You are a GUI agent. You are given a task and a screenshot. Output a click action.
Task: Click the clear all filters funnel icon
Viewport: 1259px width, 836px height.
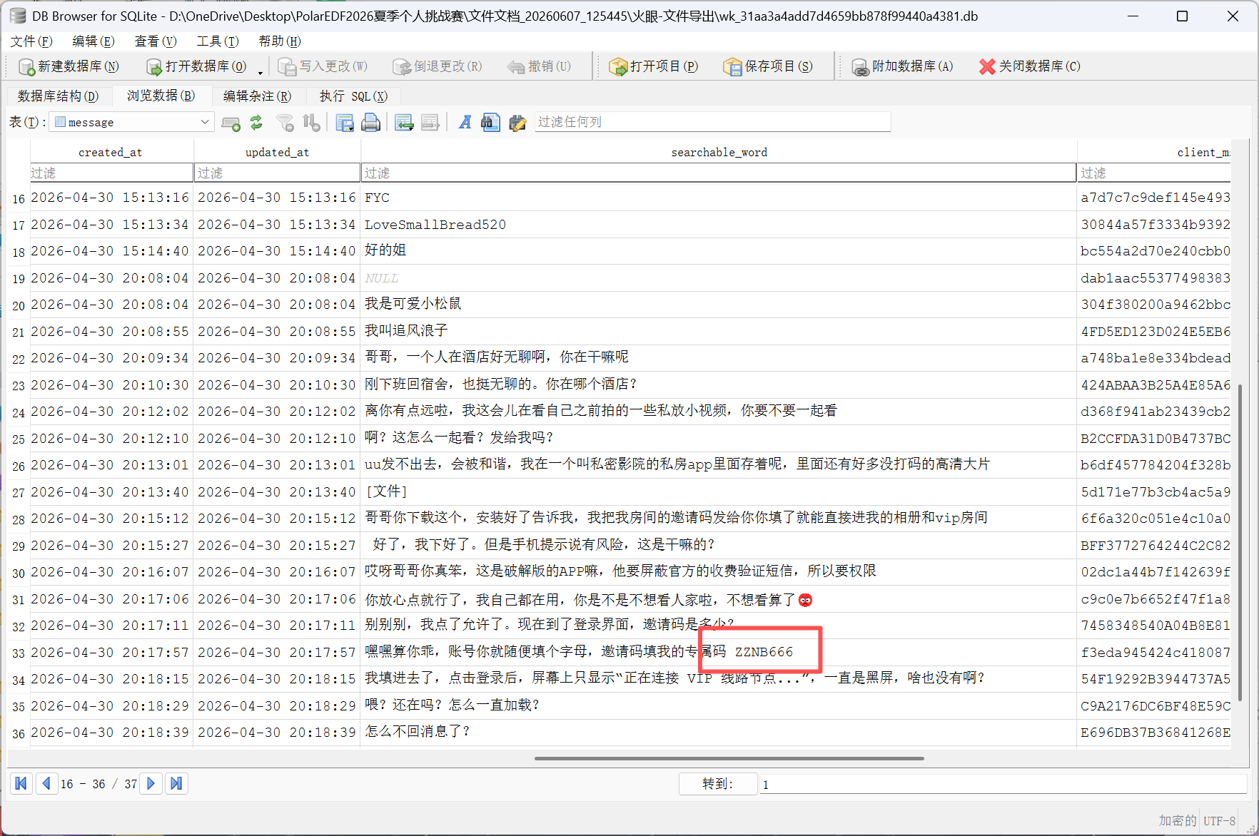[285, 123]
